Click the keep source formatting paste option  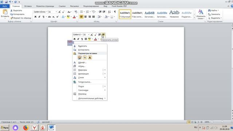[x=80, y=57]
